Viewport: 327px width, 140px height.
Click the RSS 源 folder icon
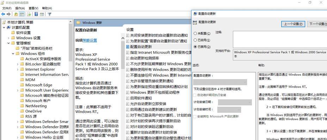point(22,117)
